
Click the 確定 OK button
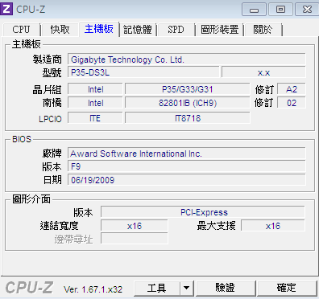(287, 289)
